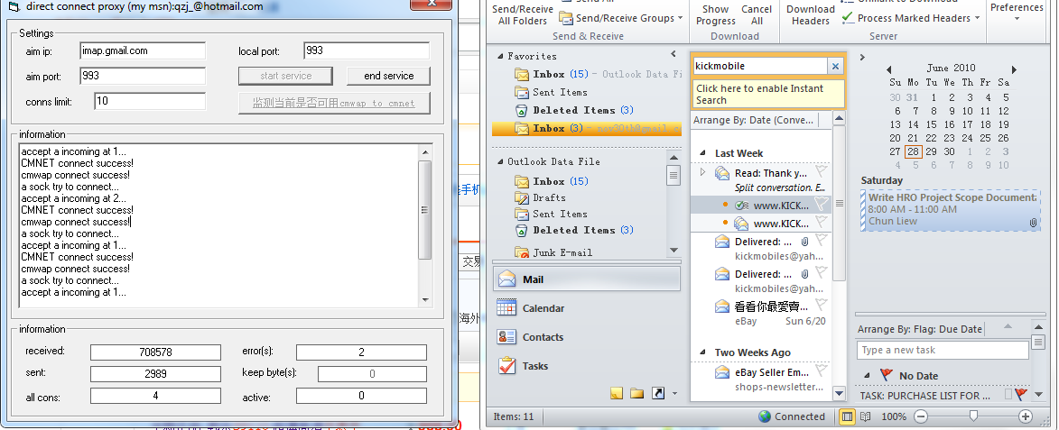
Task: Go to next month in calendar
Action: pyautogui.click(x=1015, y=69)
